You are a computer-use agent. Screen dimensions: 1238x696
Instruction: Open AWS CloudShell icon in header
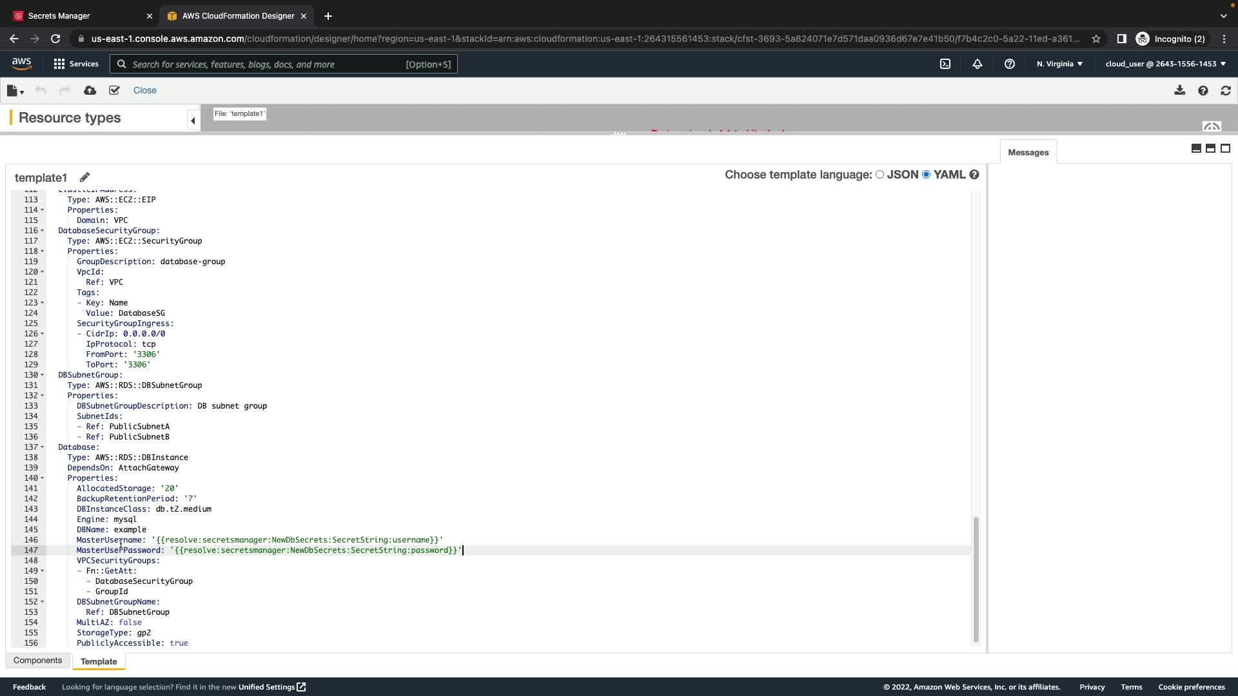coord(945,64)
